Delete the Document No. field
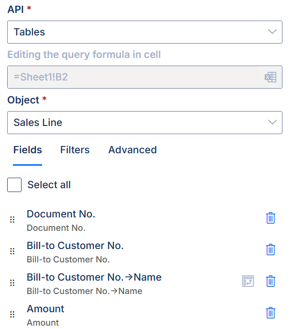Screen dimensions: 292x329 click(270, 218)
